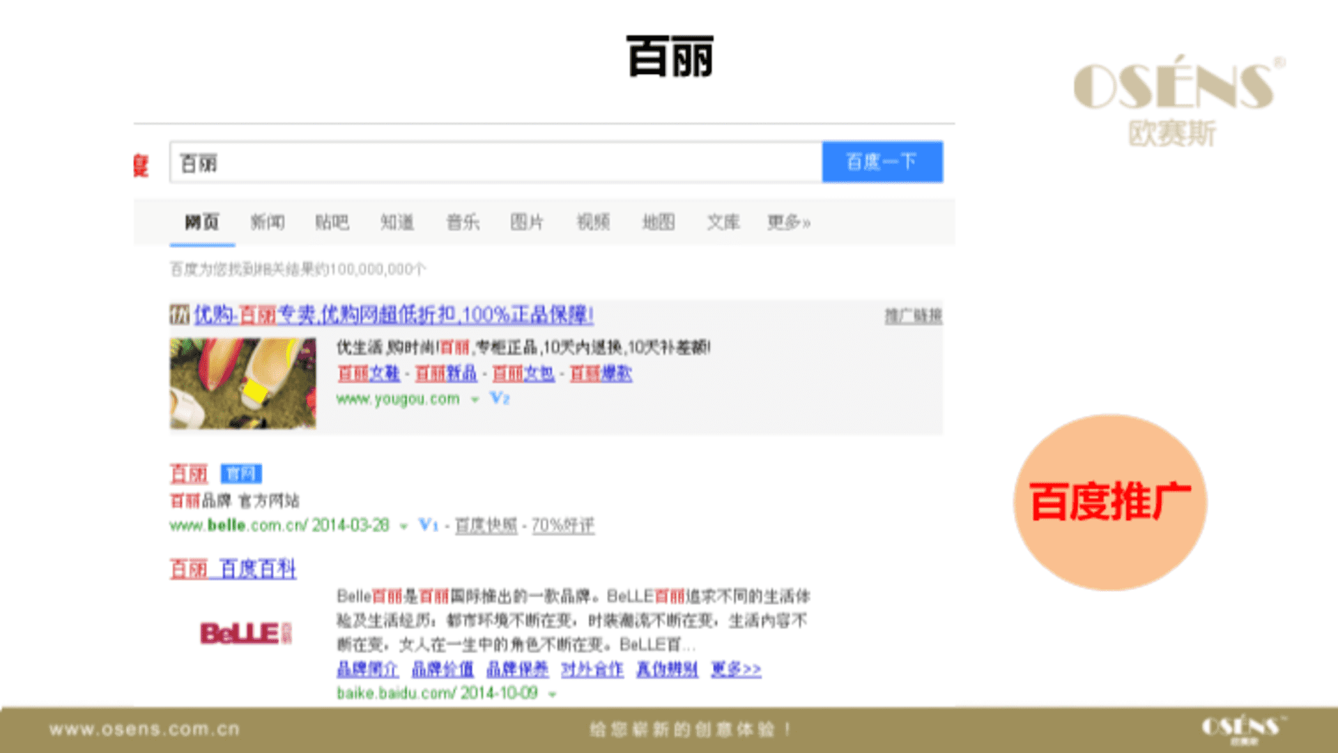
Task: Open the 百丽 official site result title
Action: click(x=189, y=474)
